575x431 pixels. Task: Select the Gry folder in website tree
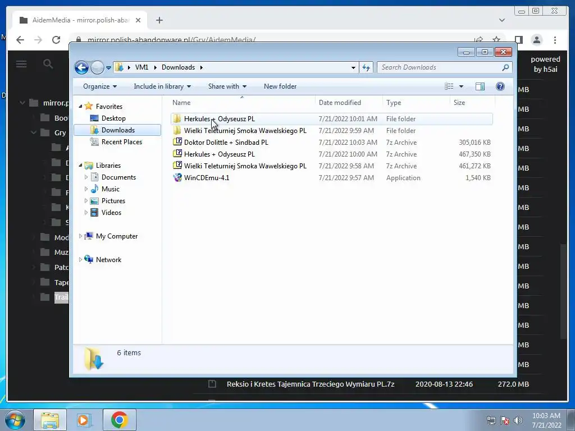[60, 132]
